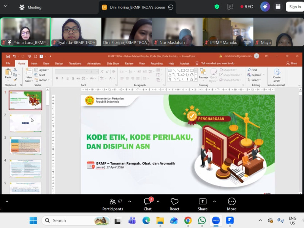Viewport: 304px width, 228px height.
Task: Open the Meeting view dropdown chevron
Action: 5,6
